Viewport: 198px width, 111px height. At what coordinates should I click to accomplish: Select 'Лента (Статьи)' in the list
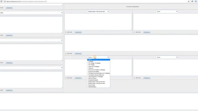[99, 78]
